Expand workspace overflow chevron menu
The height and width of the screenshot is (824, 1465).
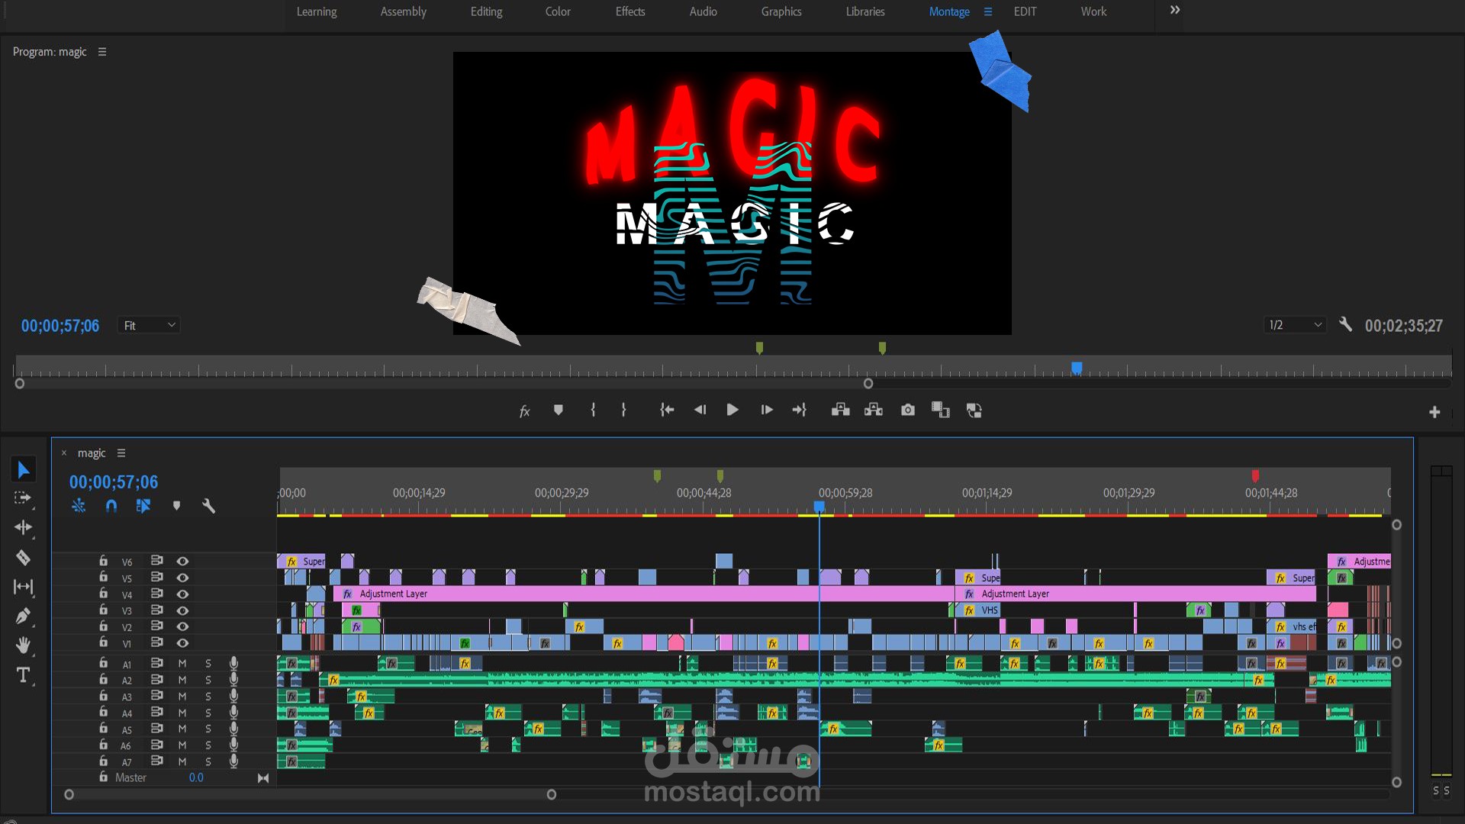coord(1175,11)
